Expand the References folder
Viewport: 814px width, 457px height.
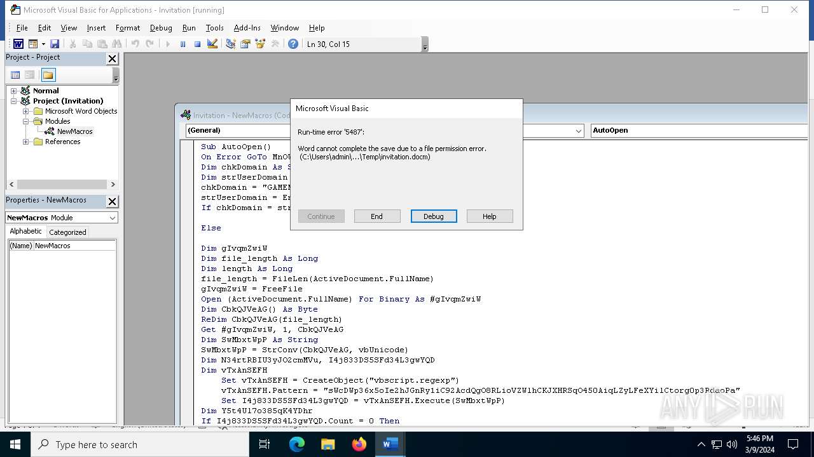pos(26,142)
